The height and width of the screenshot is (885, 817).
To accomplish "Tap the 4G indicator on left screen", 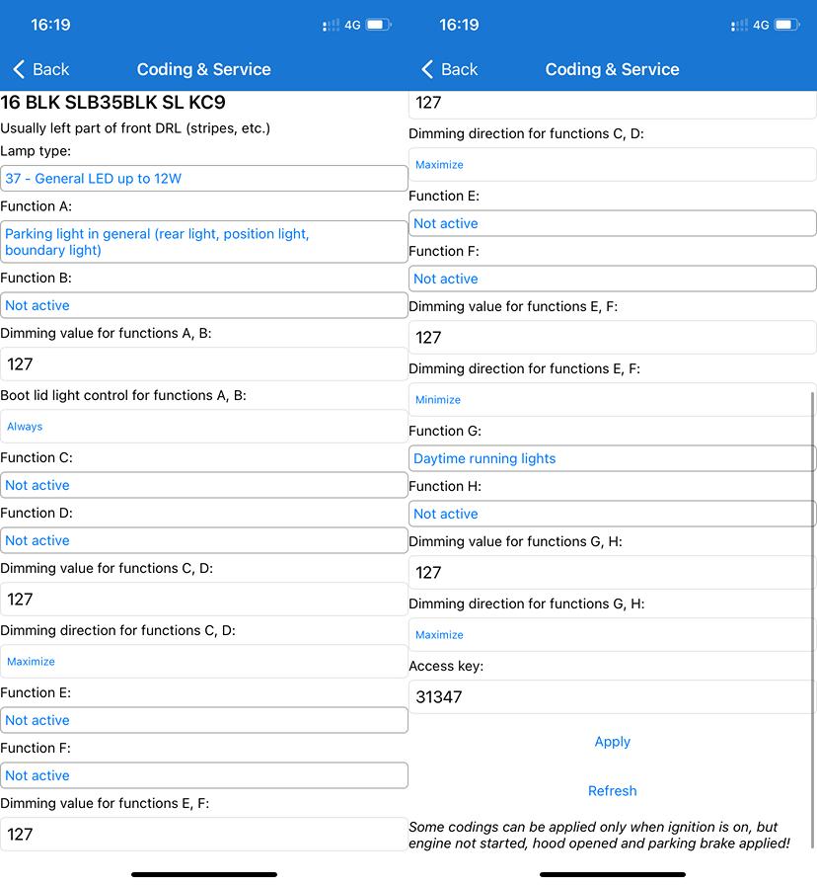I will click(352, 25).
